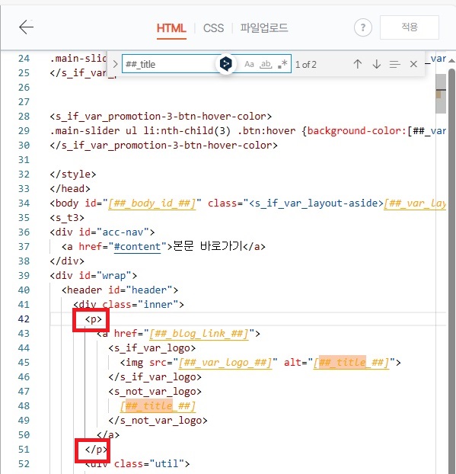This screenshot has width=456, height=474.
Task: Click the [##_title_##] match on line 48
Action: tap(158, 406)
